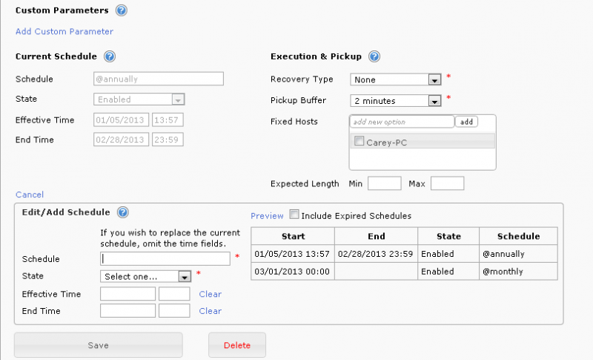Open help icon beside Execution & Pickup
Screen dimensions: 593x360
(374, 56)
